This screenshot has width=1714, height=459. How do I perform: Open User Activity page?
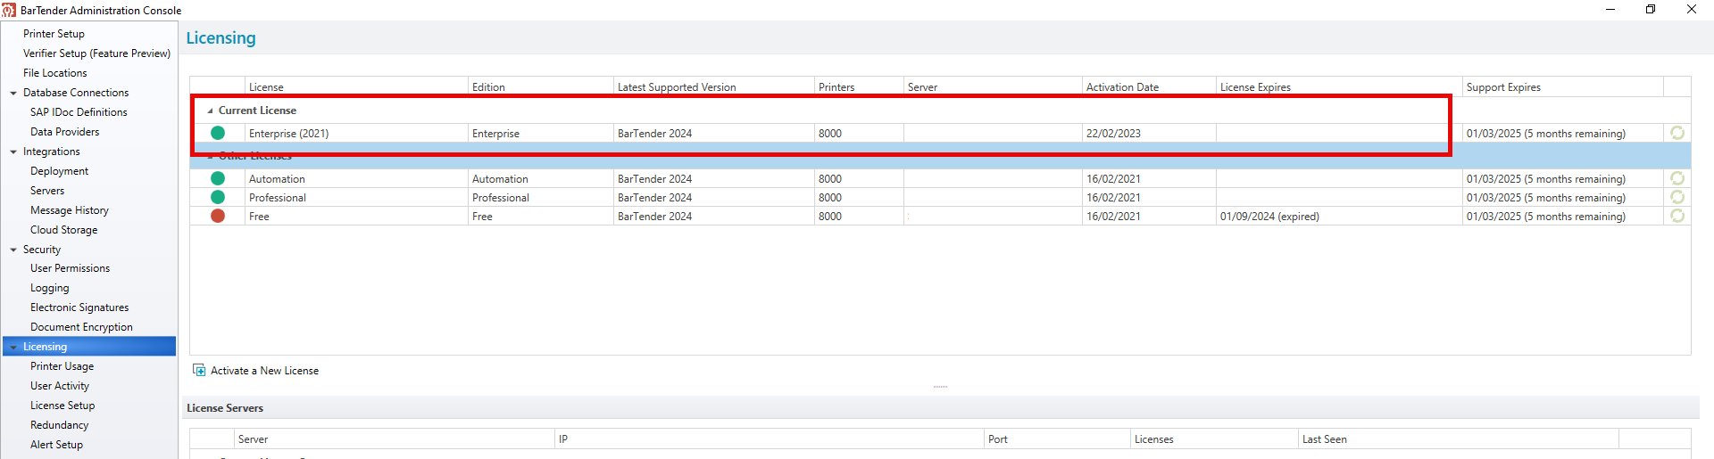pos(60,386)
